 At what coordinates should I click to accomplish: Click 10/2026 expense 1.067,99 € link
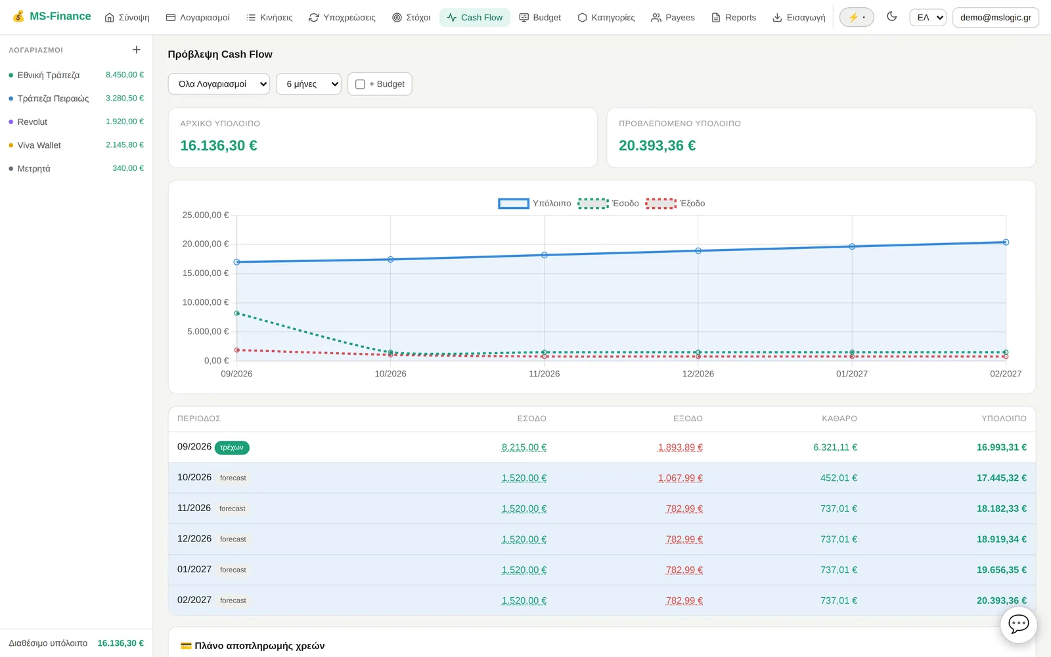pyautogui.click(x=681, y=478)
